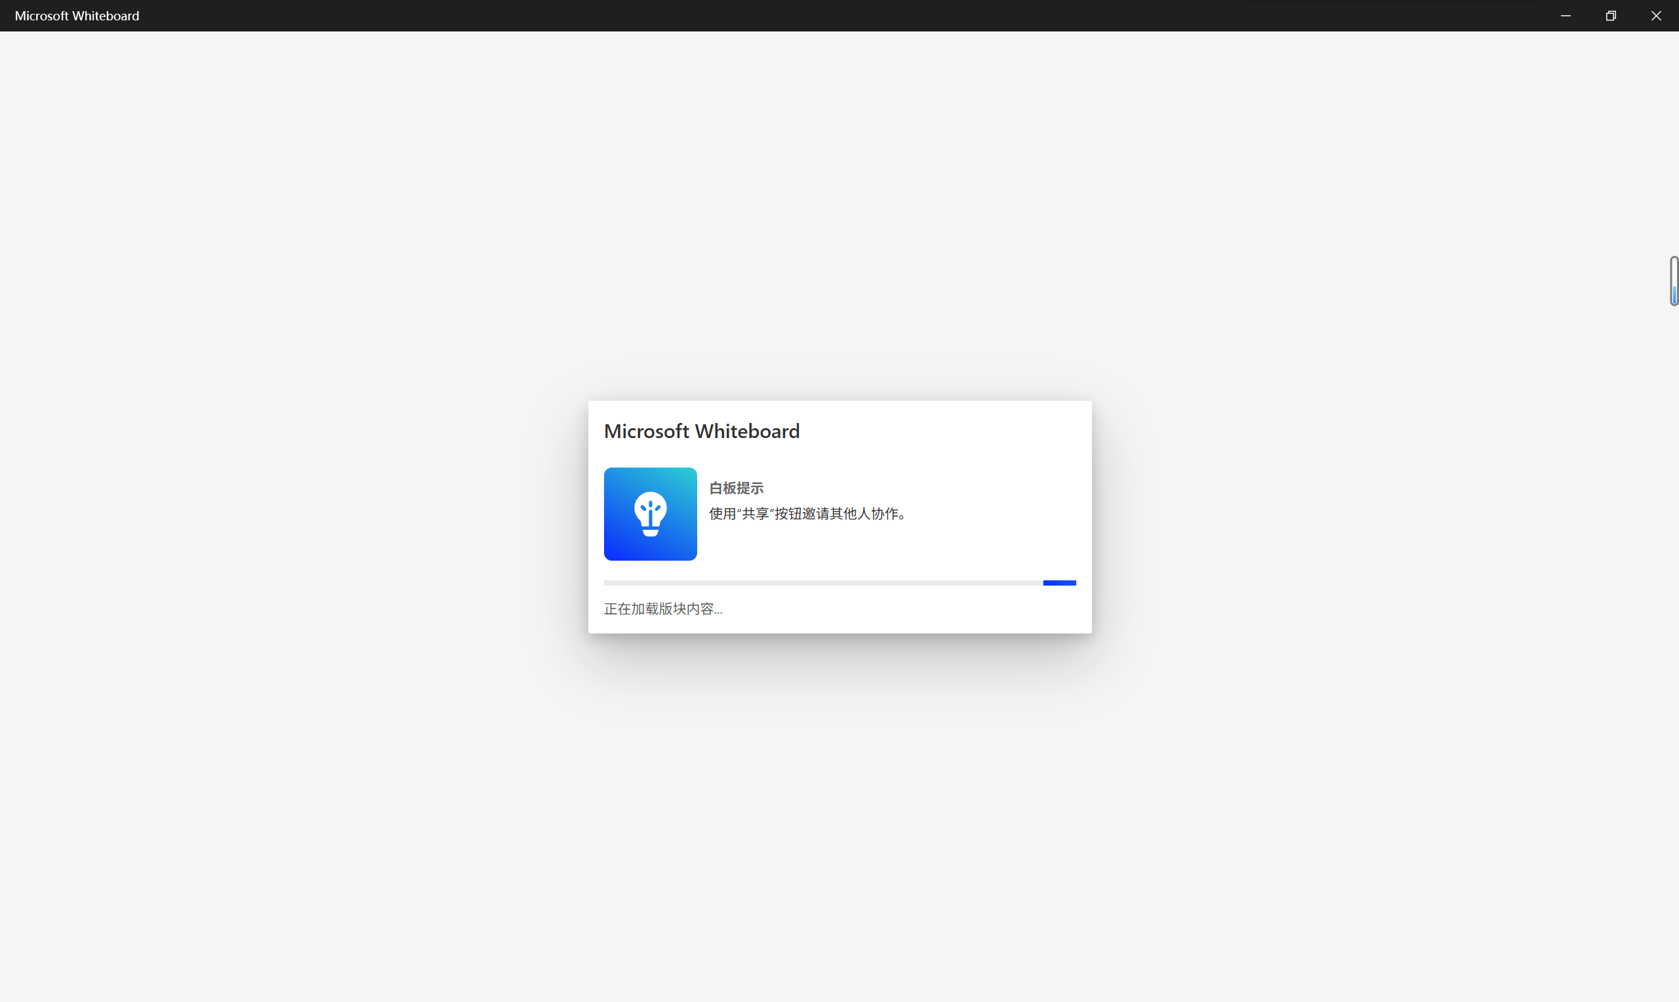The image size is (1679, 1002).
Task: Click the vertical pill indicator at right edge
Action: [1674, 281]
